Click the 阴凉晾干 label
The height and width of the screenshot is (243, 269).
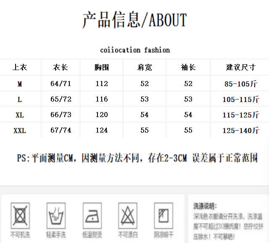click(x=164, y=235)
